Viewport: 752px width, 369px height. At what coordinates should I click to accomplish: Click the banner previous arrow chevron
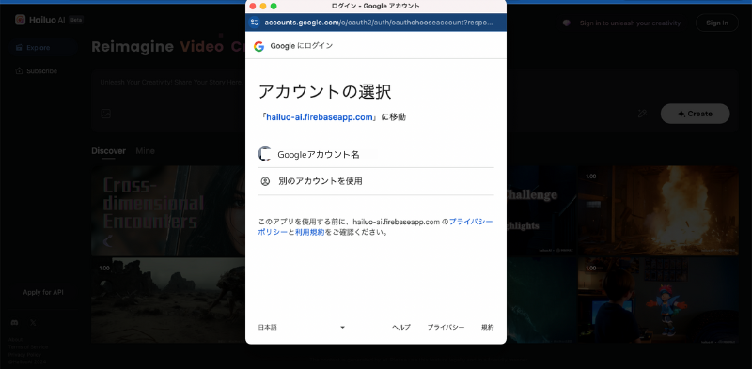point(107,241)
